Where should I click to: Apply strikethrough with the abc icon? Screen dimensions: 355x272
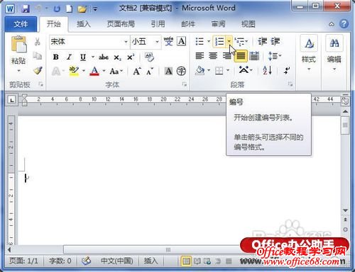(x=104, y=57)
